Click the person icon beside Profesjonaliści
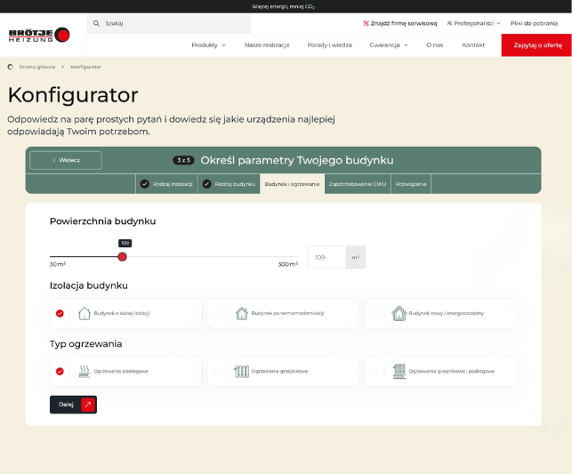 [x=449, y=23]
